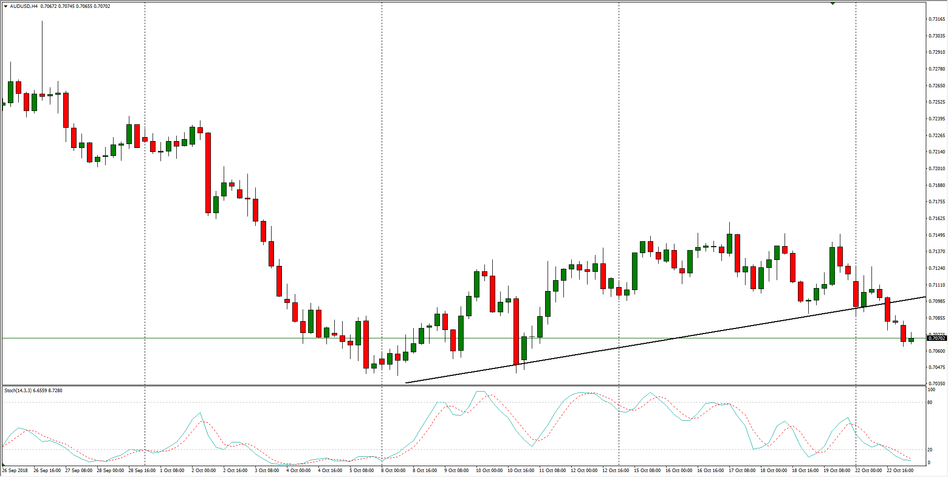Click the current price tag 0.70702
The width and height of the screenshot is (948, 477).
[936, 338]
